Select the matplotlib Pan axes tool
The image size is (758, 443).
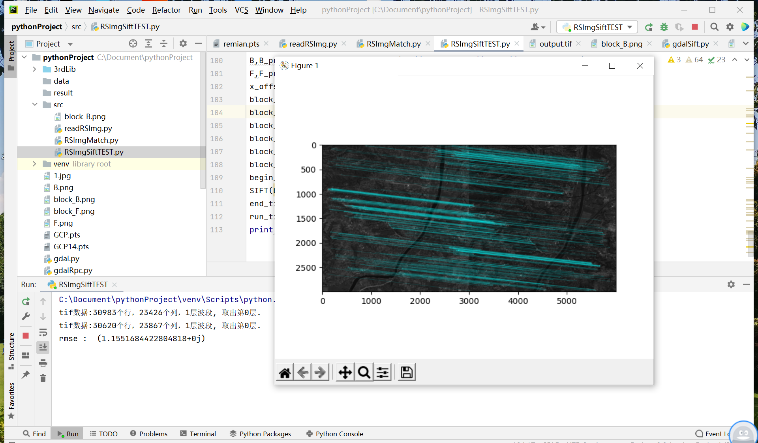pos(345,372)
